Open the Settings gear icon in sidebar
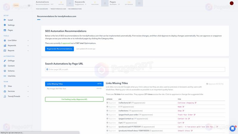Viewport: 238px width, 134px height. coord(5,25)
